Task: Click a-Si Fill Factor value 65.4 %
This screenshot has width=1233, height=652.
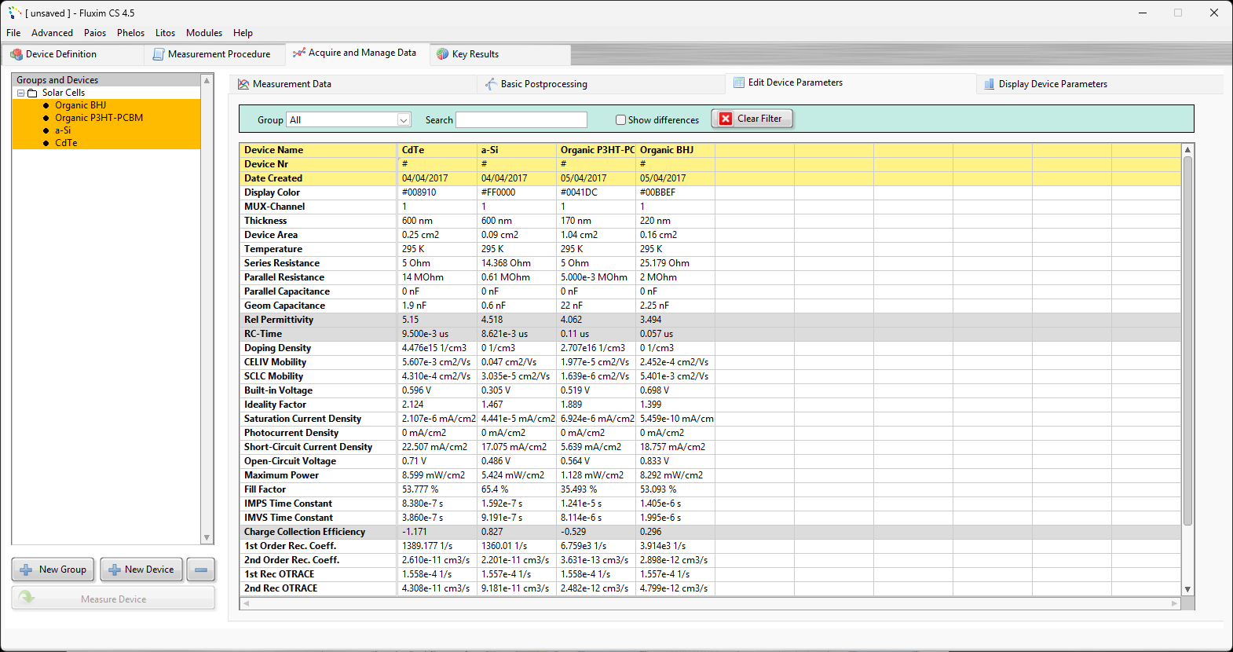Action: (x=517, y=489)
